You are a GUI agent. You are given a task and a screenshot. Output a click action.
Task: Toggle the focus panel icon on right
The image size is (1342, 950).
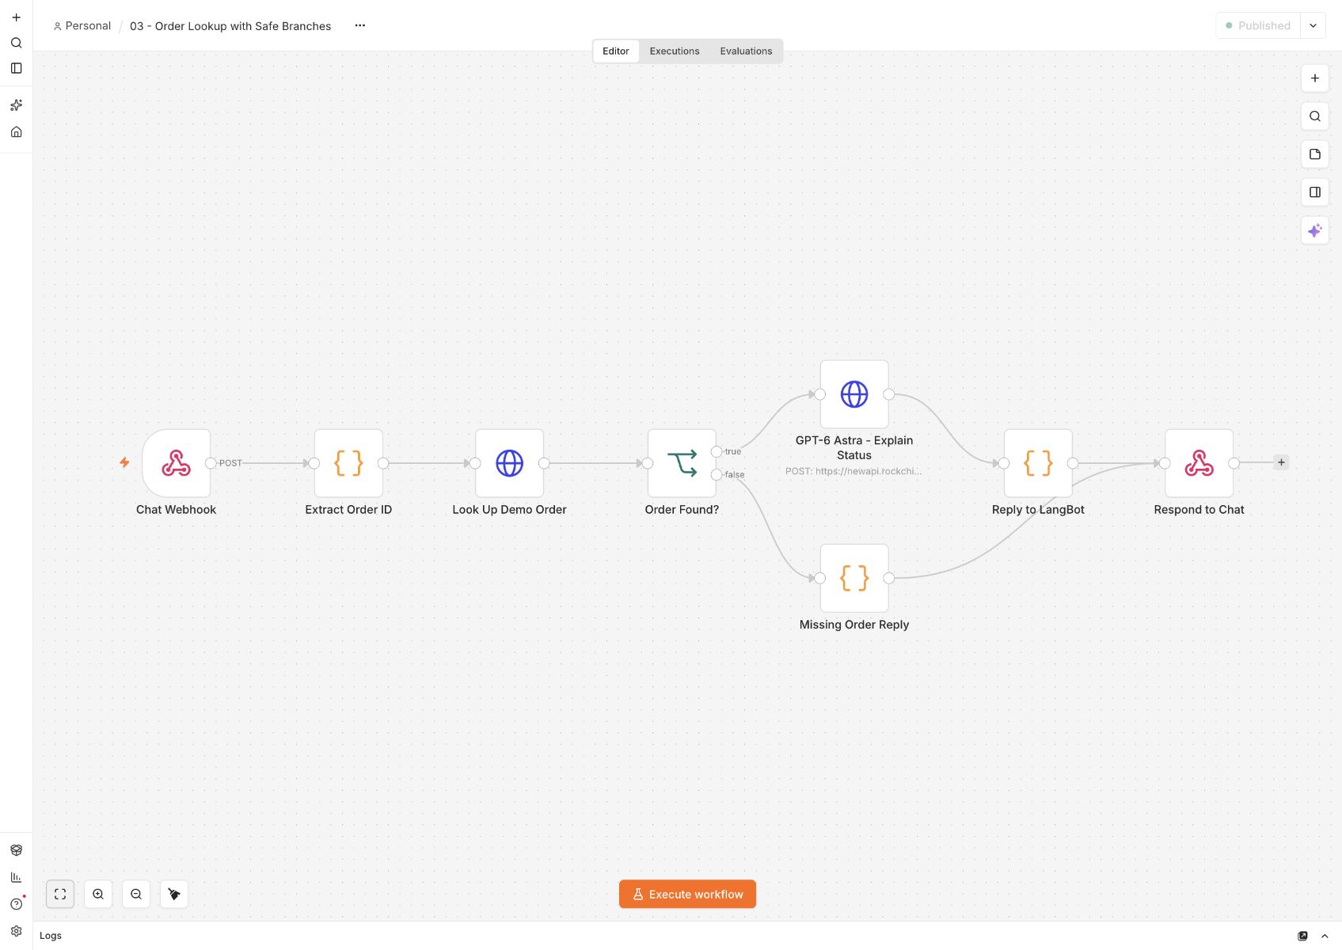tap(1314, 192)
